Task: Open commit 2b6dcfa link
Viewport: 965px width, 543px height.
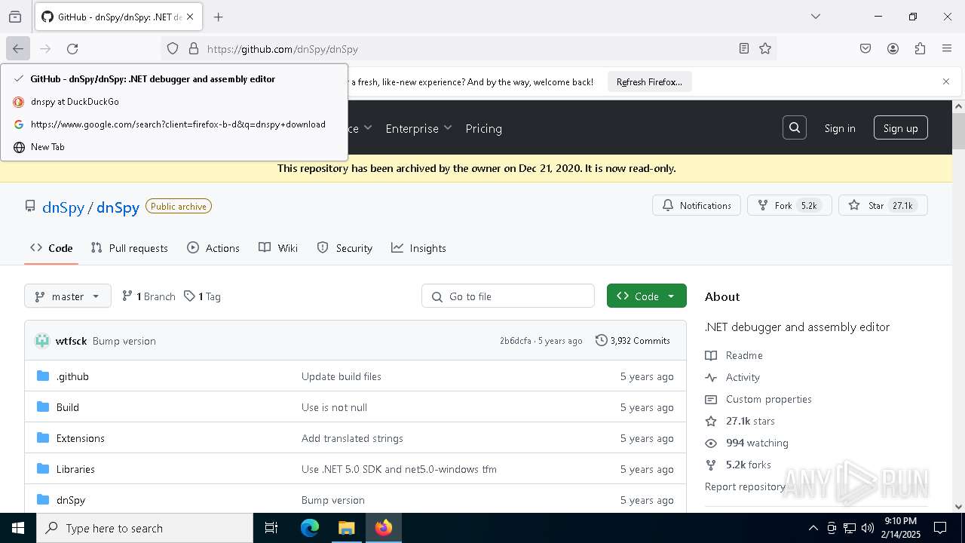Action: click(515, 341)
